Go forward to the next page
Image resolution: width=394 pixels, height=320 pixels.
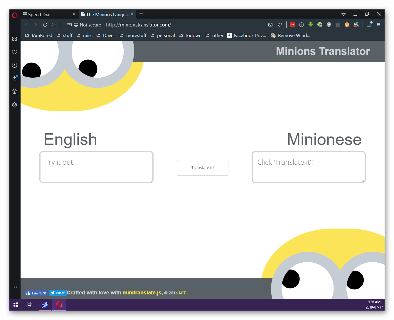(36, 25)
